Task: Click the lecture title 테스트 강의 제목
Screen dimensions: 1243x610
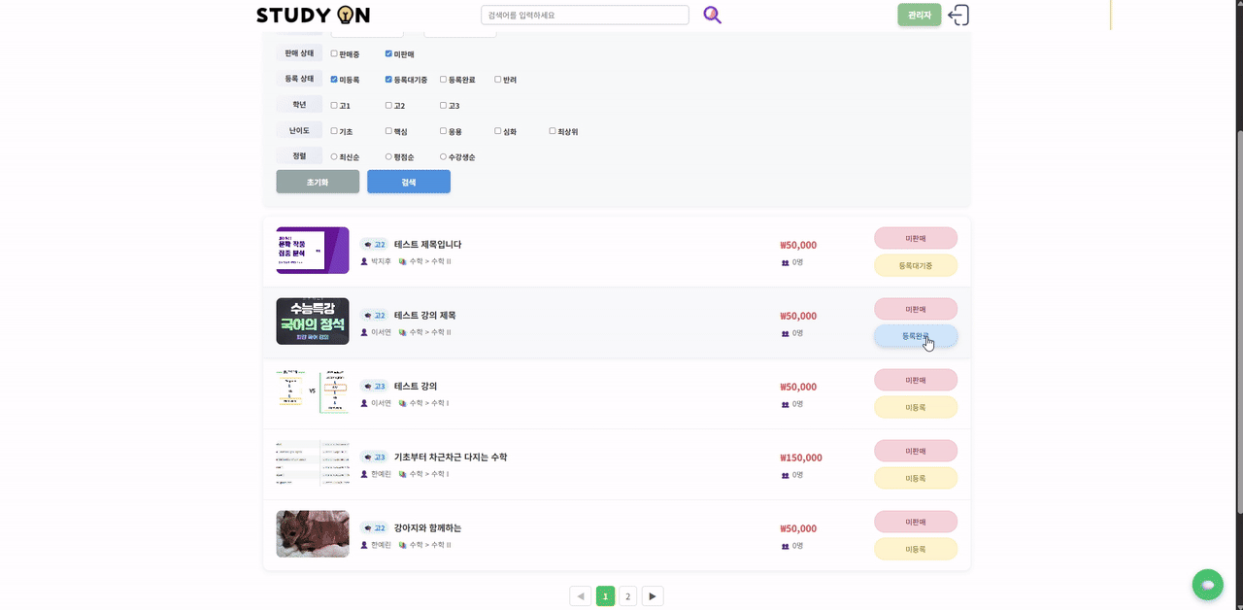Action: [x=424, y=316]
